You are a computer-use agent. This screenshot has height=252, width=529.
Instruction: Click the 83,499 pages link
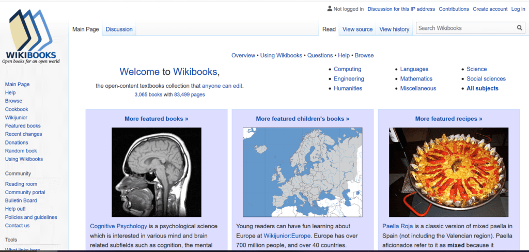tap(189, 95)
